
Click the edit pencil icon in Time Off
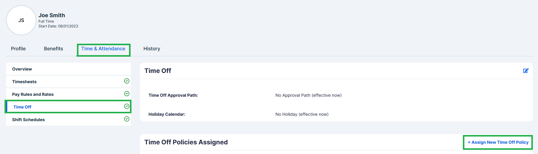526,71
